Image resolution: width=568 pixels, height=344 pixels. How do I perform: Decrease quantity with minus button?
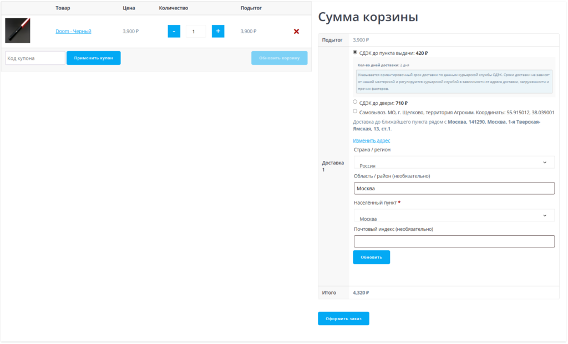click(x=174, y=32)
